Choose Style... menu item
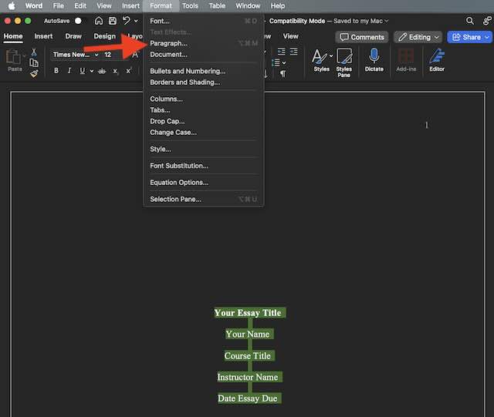494x417 pixels. (204, 150)
